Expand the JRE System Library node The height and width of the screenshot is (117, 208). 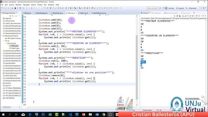4,38
